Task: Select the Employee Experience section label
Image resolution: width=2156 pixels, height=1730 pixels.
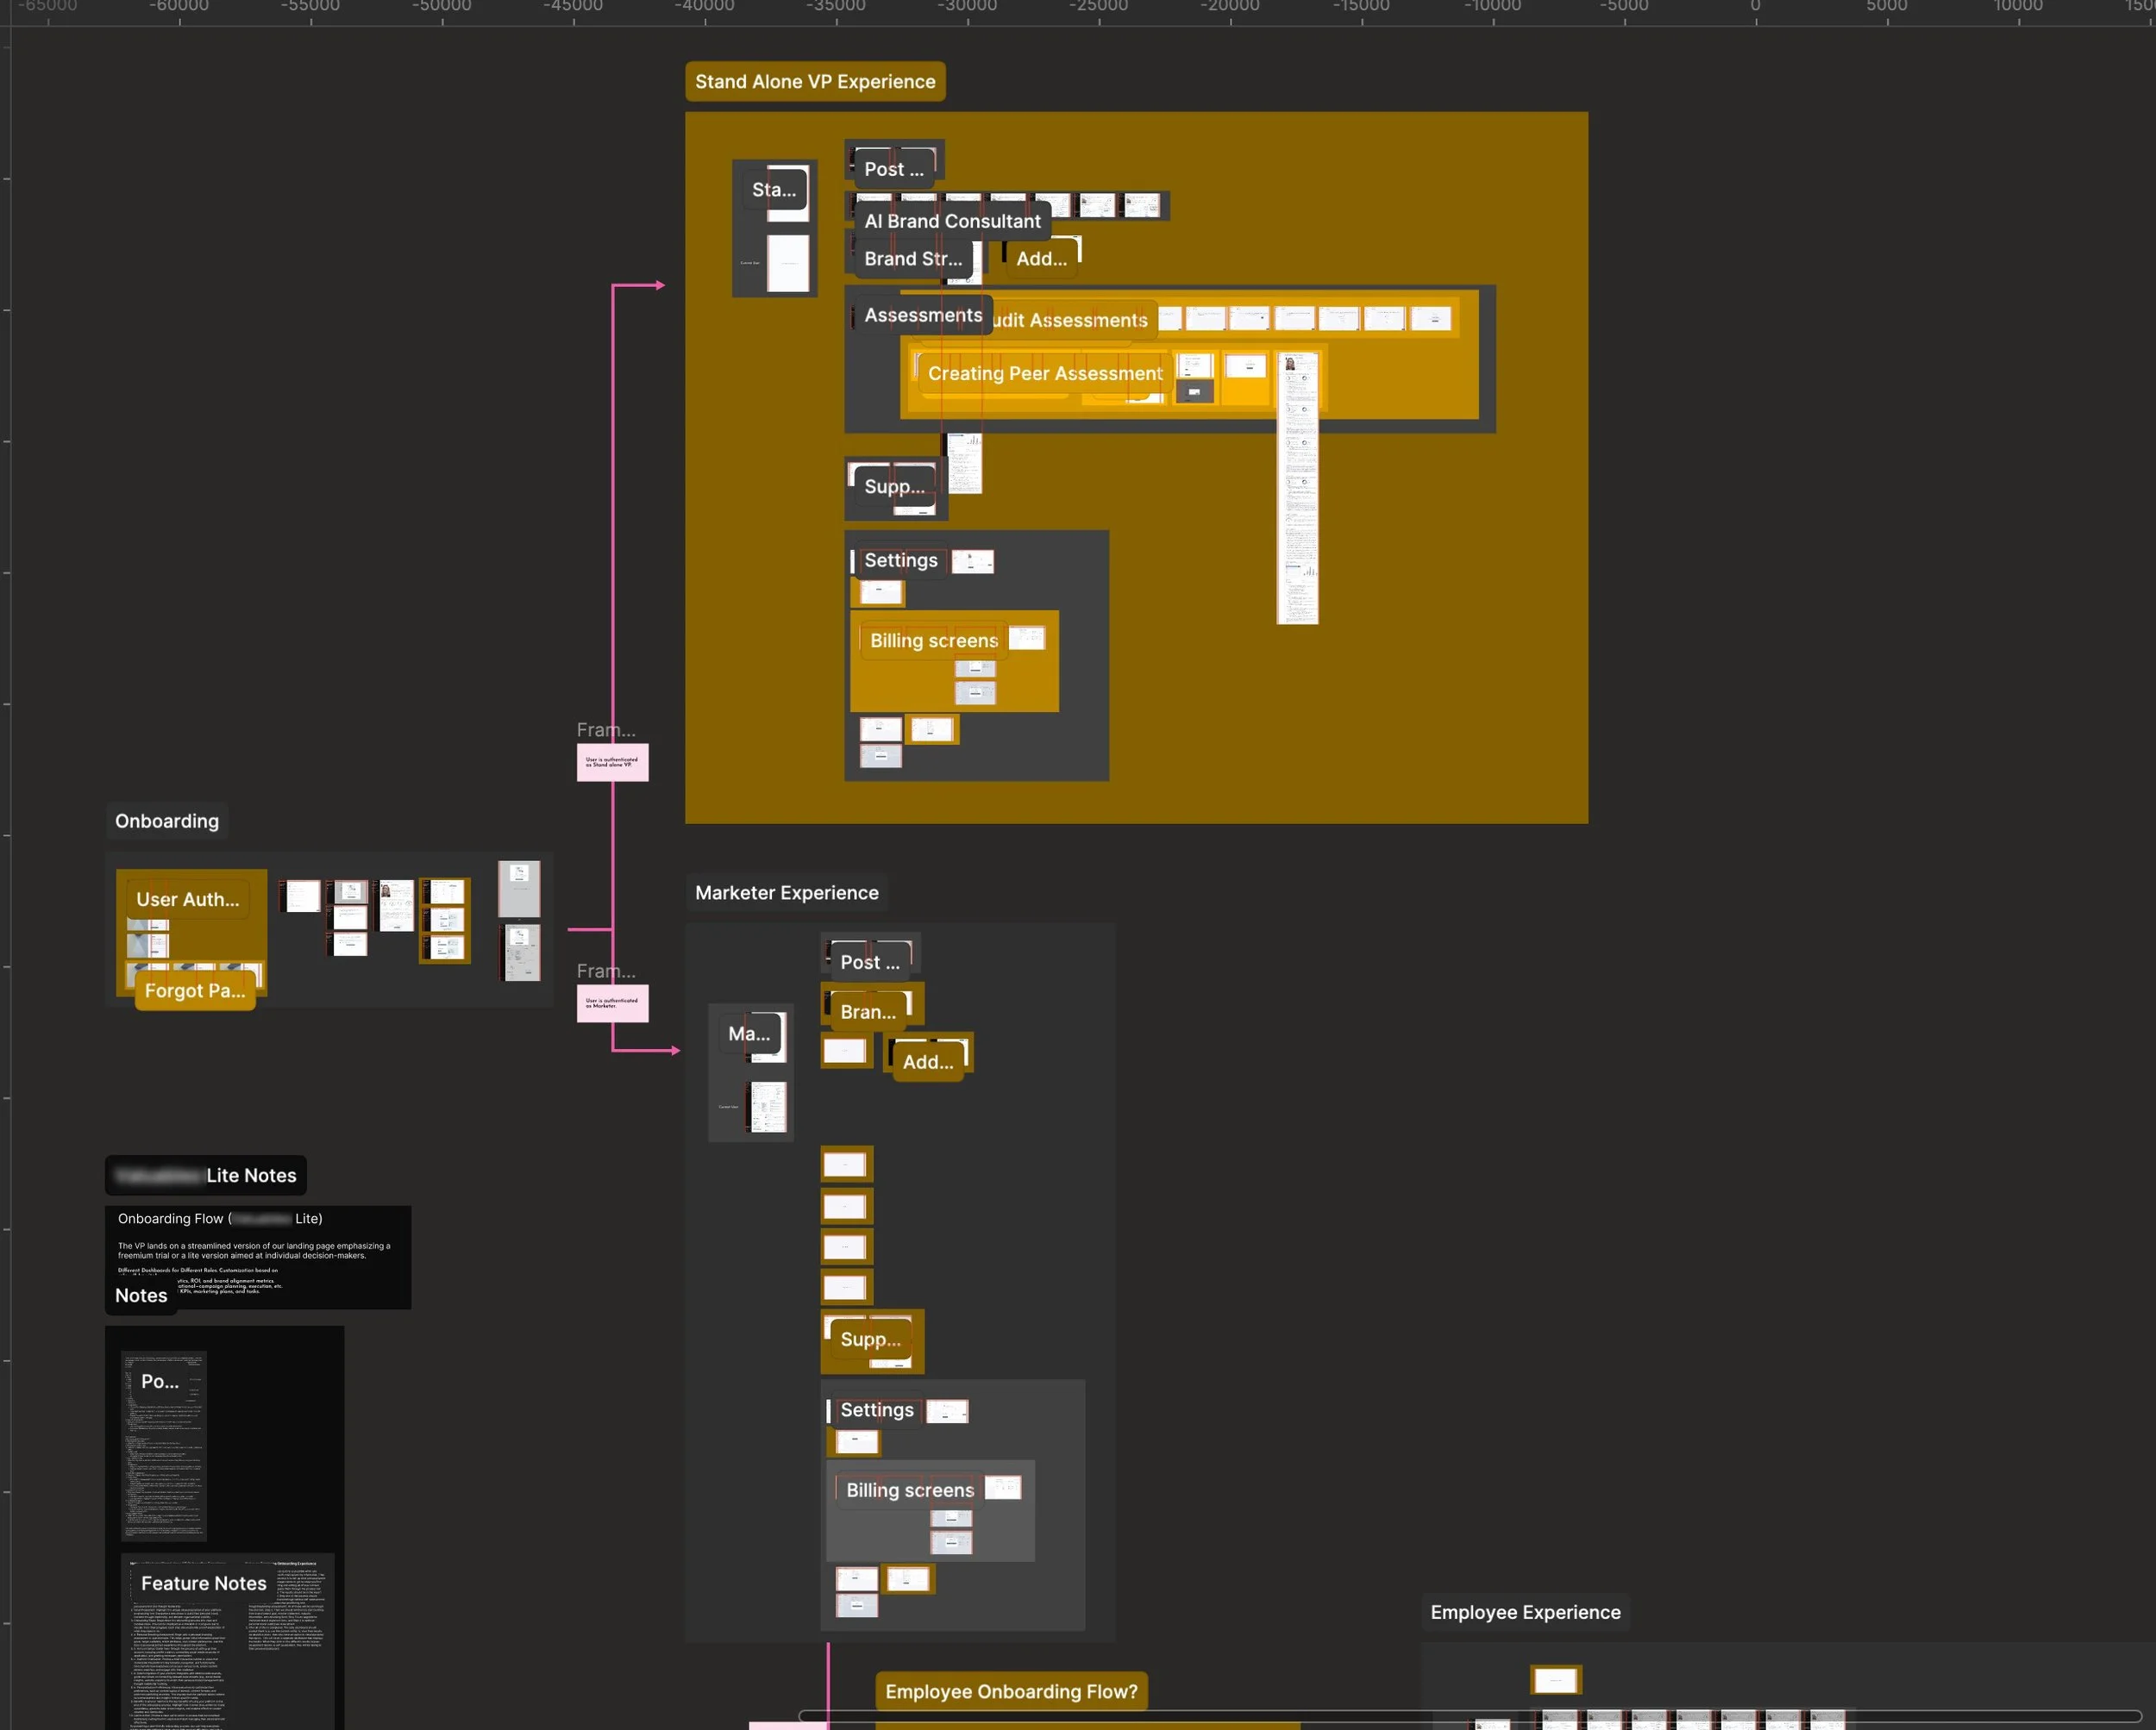Action: point(1524,1612)
